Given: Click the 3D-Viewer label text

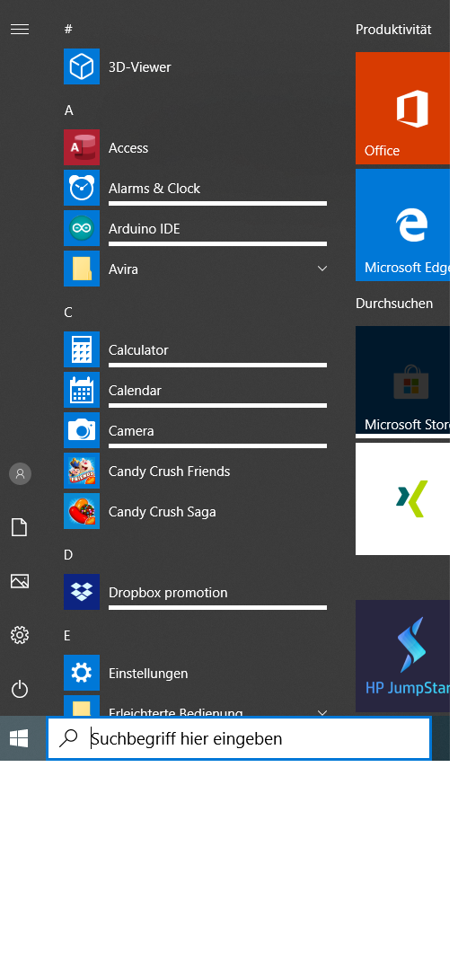Looking at the screenshot, I should click(140, 66).
